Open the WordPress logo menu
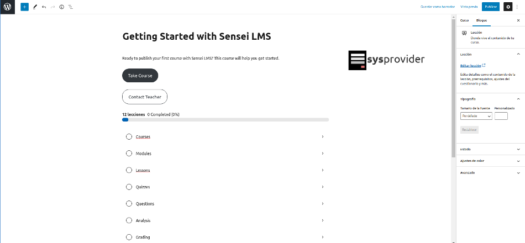Viewport: 525px width, 243px height. coord(8,7)
